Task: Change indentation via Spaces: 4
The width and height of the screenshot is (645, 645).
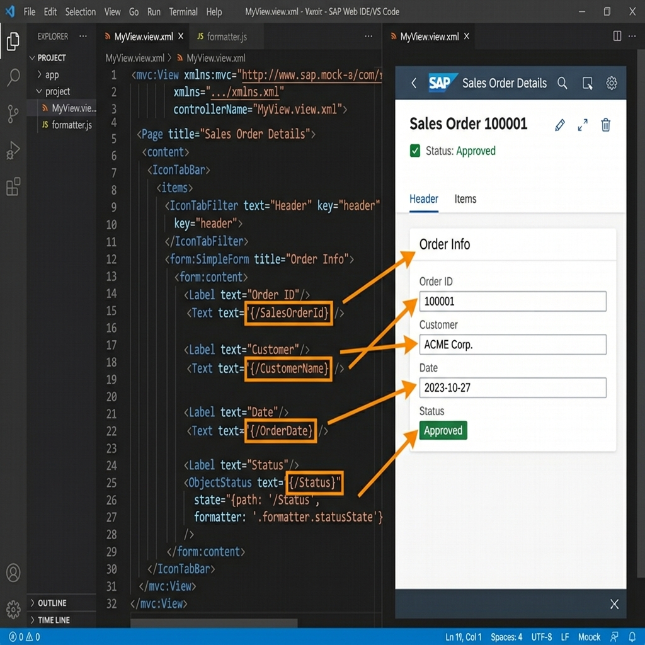Action: 506,637
